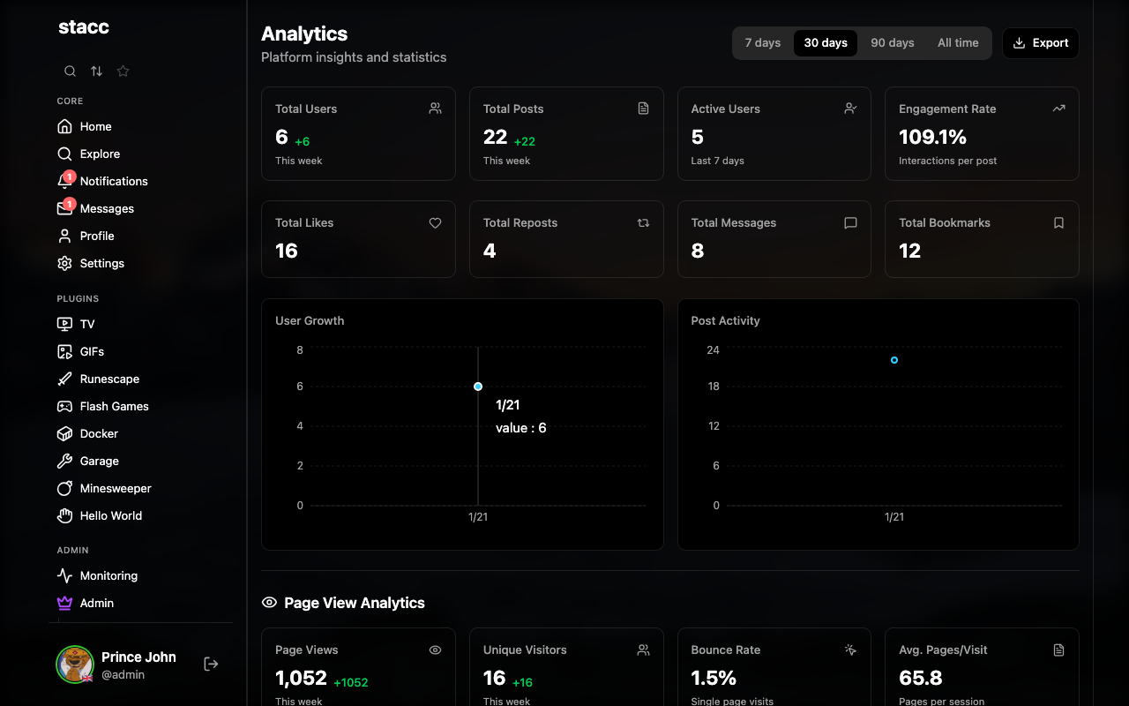Toggle the eye icon next to Page View Analytics
Image resolution: width=1129 pixels, height=706 pixels.
coord(268,602)
